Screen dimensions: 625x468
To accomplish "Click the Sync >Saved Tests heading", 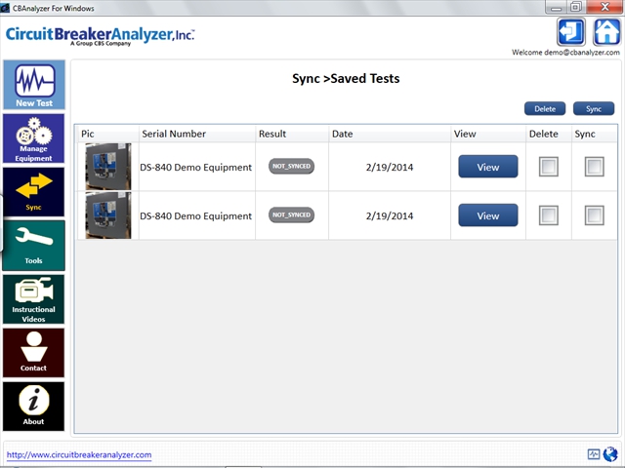I will coord(346,78).
